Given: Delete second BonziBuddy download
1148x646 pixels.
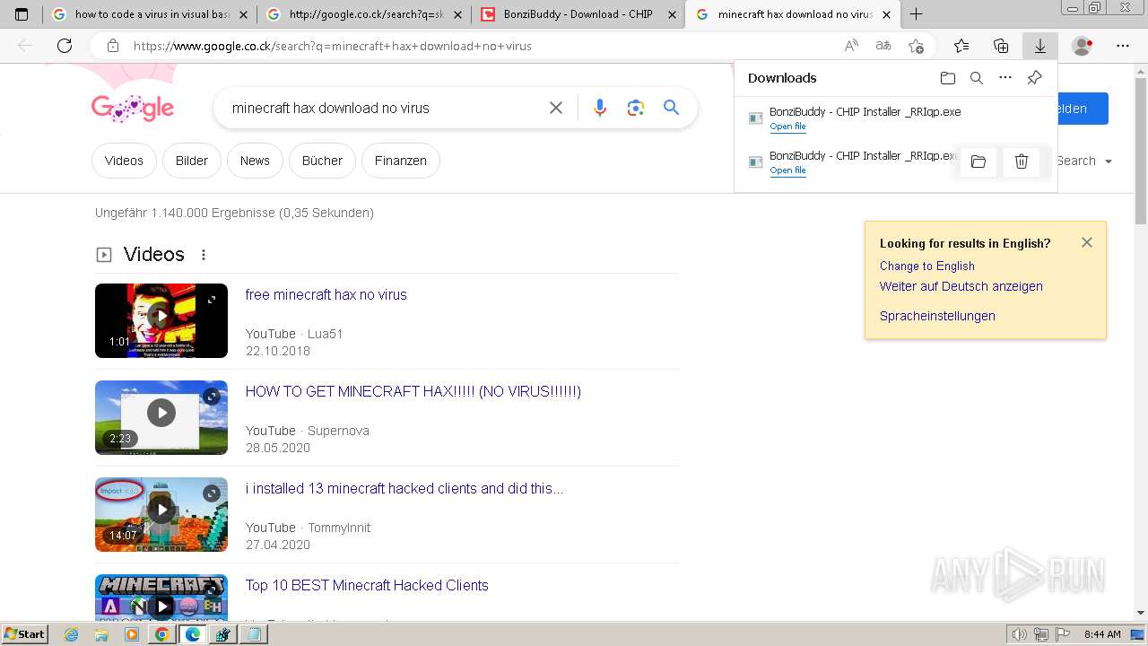Looking at the screenshot, I should [x=1022, y=161].
